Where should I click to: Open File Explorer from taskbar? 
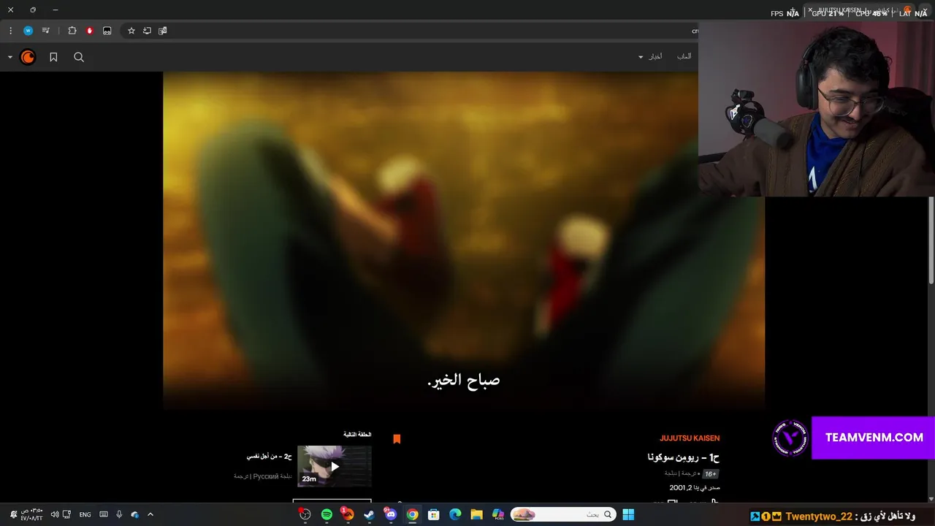476,514
